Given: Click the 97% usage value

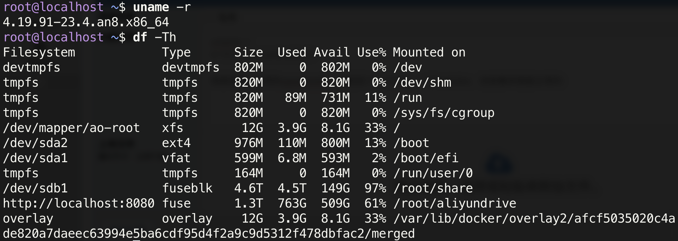Looking at the screenshot, I should (375, 188).
